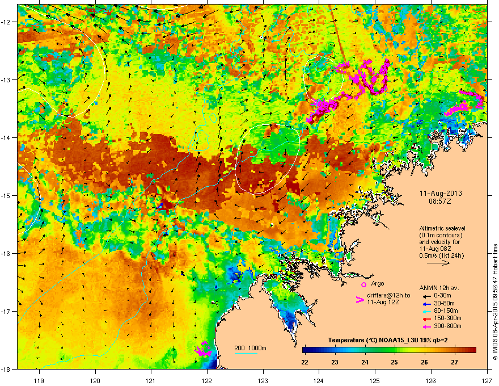Click the 'Temperature (°C) NOAA15_L3U 19% ql>=2' title
The height and width of the screenshot is (386, 499).
388,341
